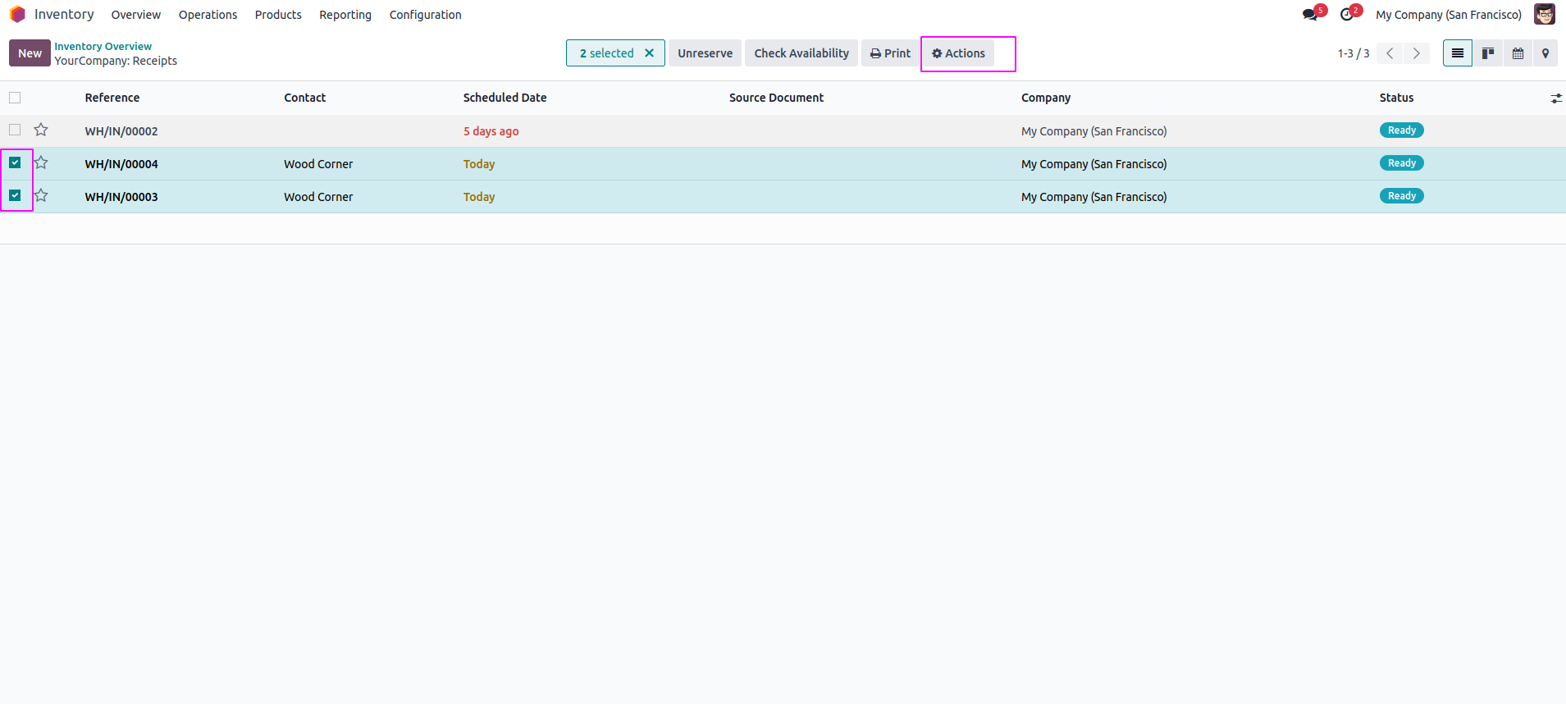
Task: Sort by Reference column header
Action: click(112, 98)
